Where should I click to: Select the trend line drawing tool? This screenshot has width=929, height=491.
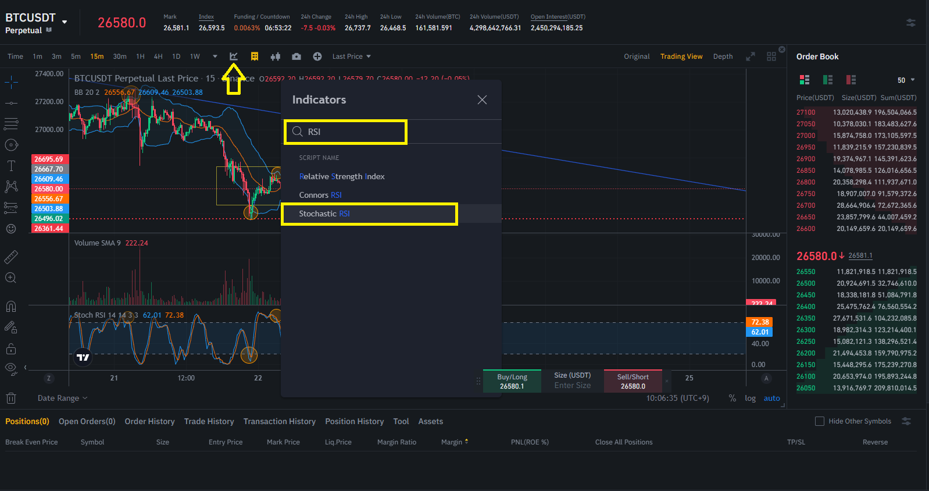click(x=11, y=104)
